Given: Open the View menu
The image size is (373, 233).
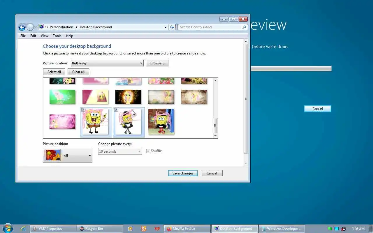Looking at the screenshot, I should (x=44, y=36).
